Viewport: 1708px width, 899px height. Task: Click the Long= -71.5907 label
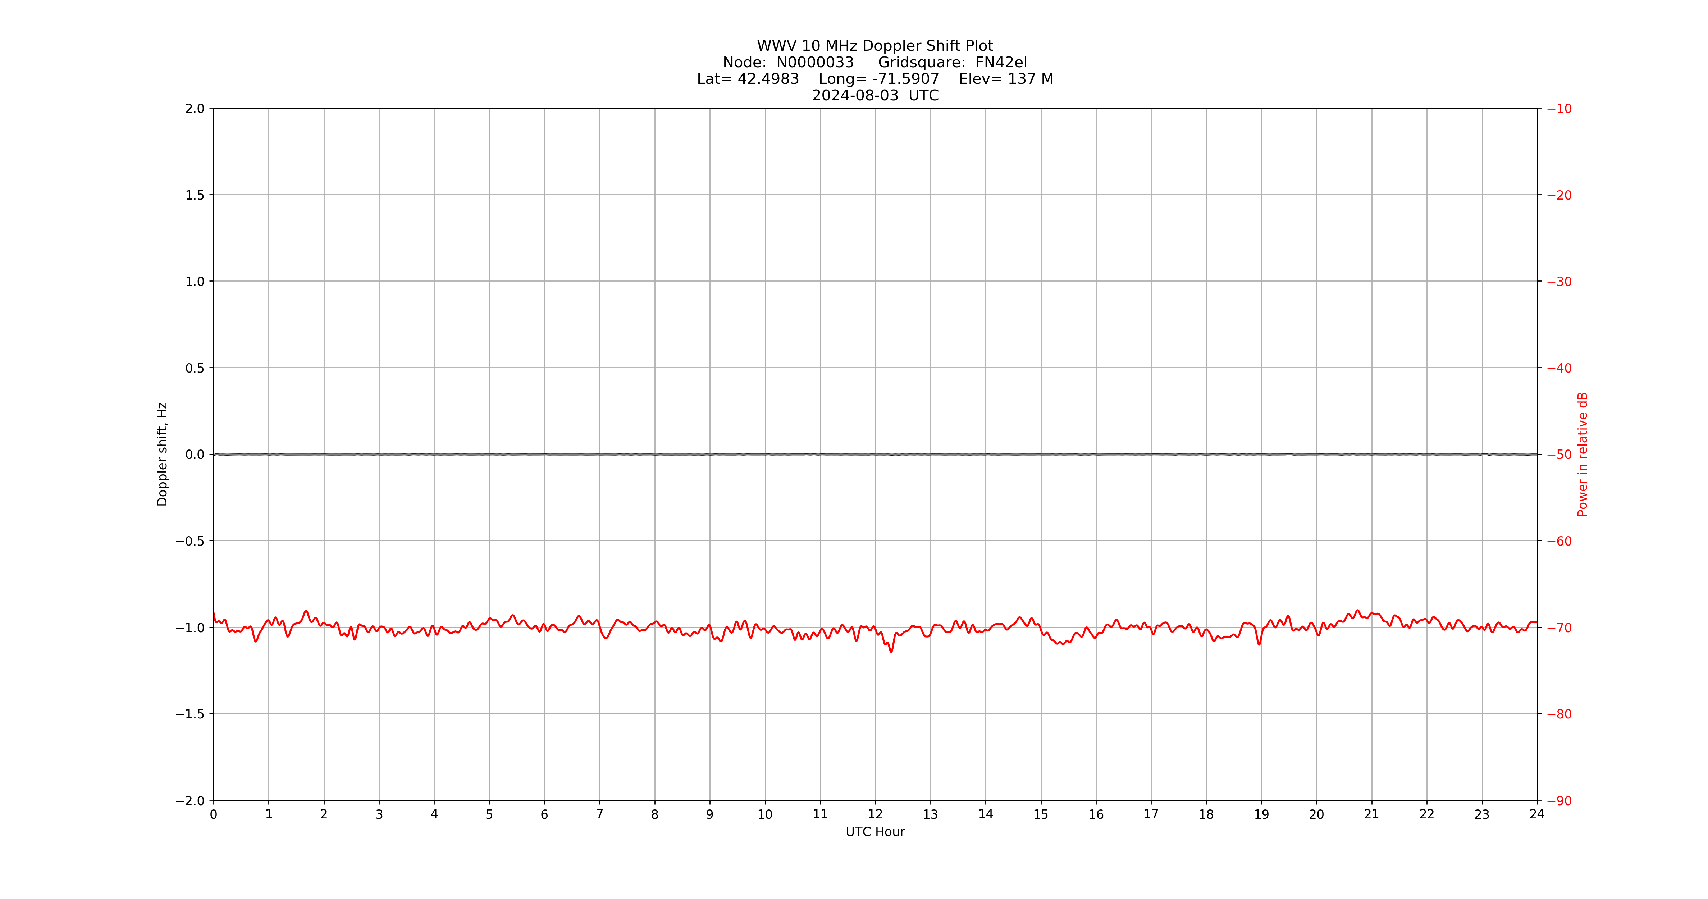click(x=878, y=79)
